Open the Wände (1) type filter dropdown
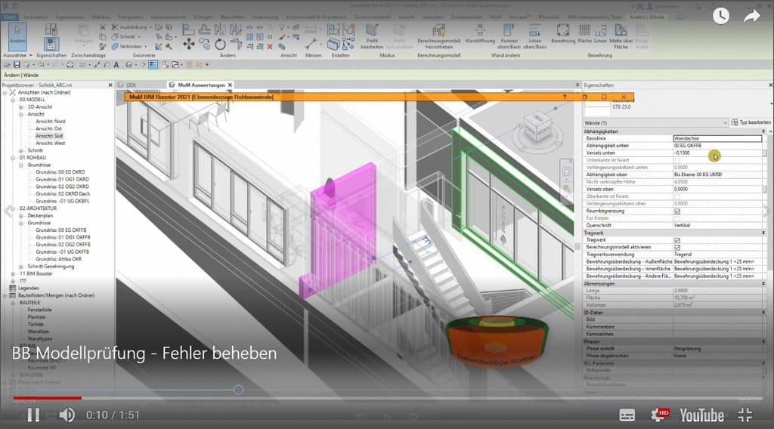The image size is (774, 429). tap(723, 122)
